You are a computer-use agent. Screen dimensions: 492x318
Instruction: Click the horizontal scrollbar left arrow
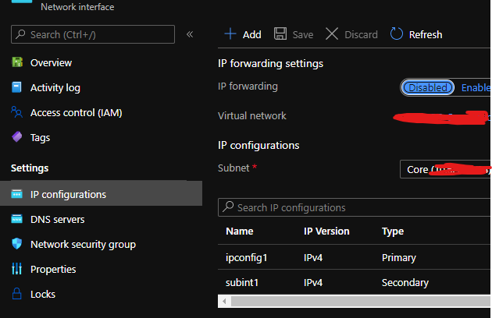224,301
